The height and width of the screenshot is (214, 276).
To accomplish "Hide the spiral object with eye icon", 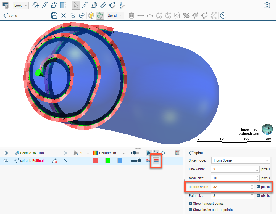I will tap(6, 161).
